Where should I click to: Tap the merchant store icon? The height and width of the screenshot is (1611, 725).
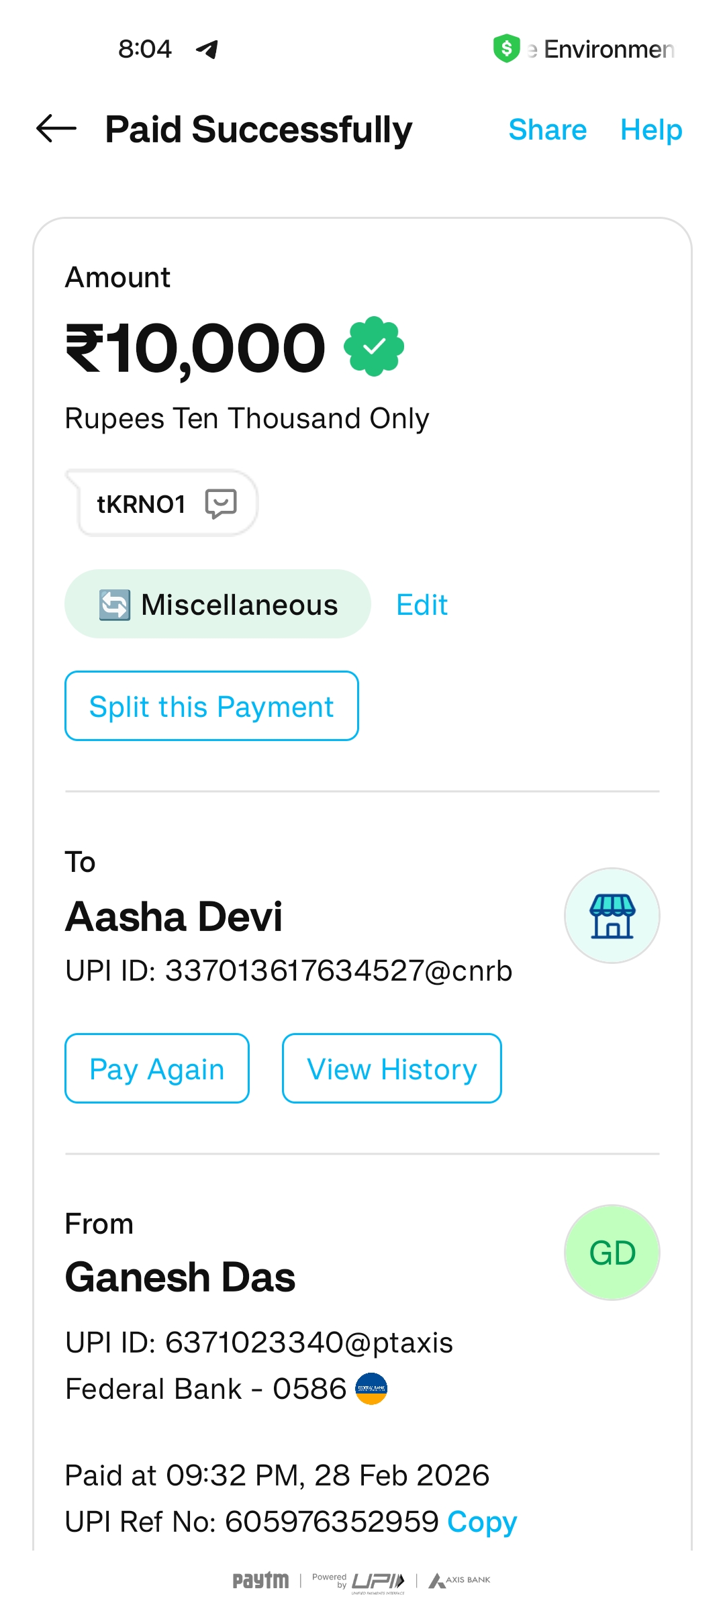612,916
